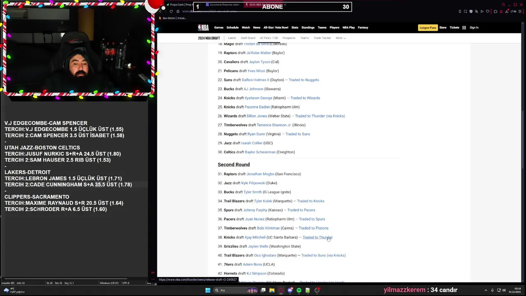Open the browser main menu icon at far right
Viewport: 526px width, 296px height.
521,12
